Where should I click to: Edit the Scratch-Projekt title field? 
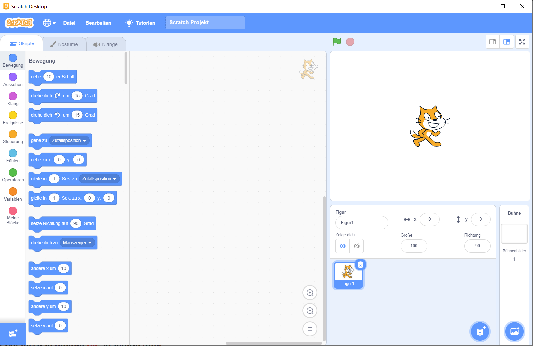pos(205,23)
